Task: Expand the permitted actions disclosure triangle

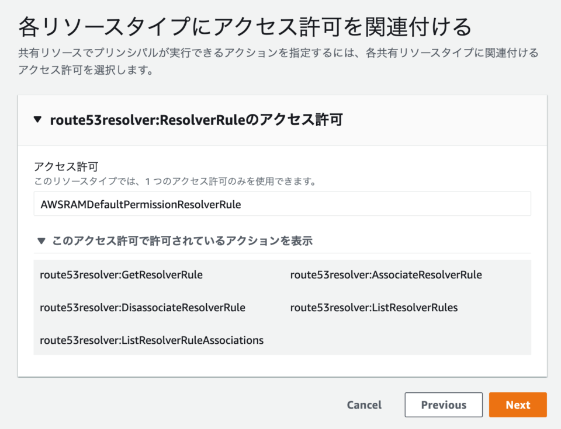Action: [41, 239]
